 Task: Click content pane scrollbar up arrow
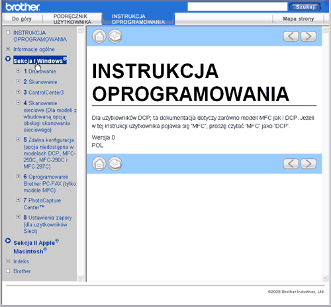click(x=326, y=30)
